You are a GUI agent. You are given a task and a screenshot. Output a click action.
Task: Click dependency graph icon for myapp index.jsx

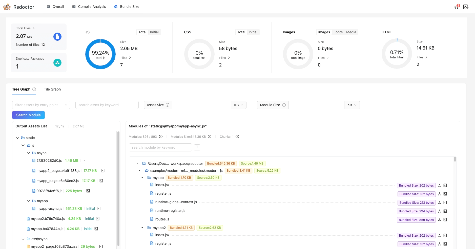click(440, 185)
